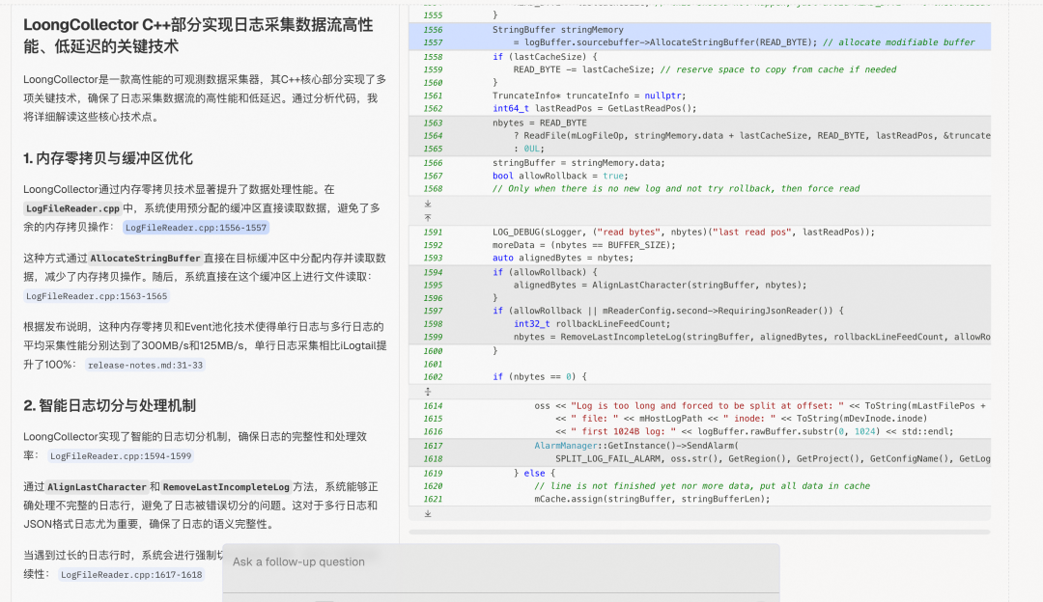Image resolution: width=1043 pixels, height=602 pixels.
Task: Jump to LogFileReader.cpp:1594-1599 source reference
Action: click(120, 455)
